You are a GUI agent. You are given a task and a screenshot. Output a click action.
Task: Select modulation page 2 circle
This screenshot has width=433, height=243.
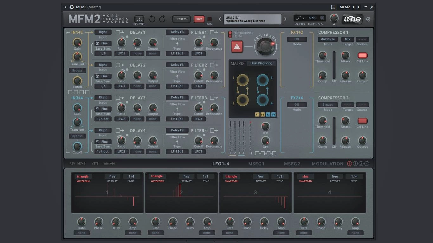[355, 164]
